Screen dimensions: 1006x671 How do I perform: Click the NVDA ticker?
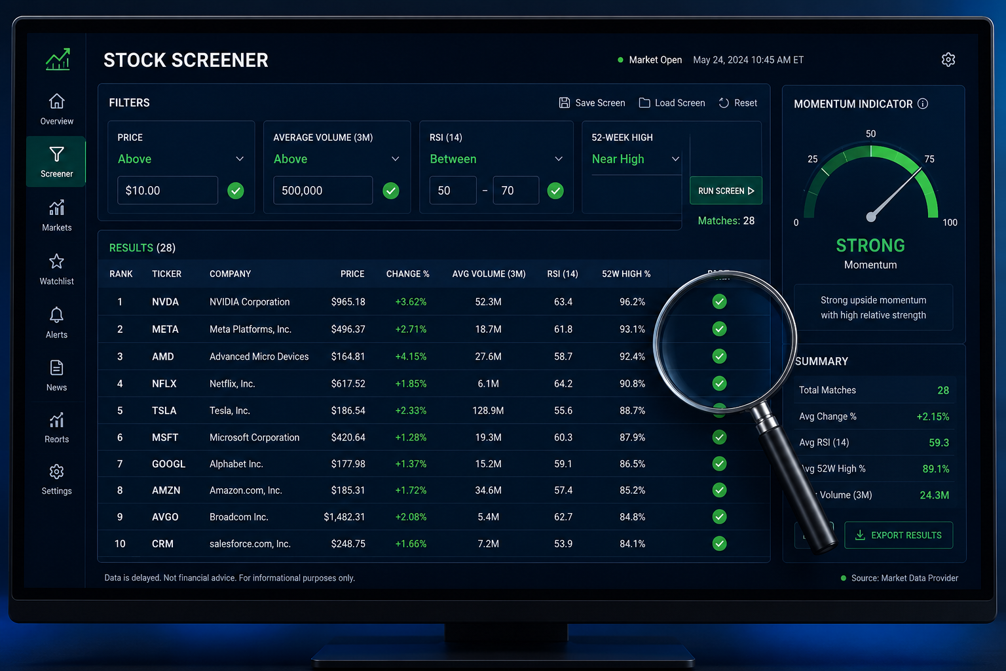(x=165, y=302)
